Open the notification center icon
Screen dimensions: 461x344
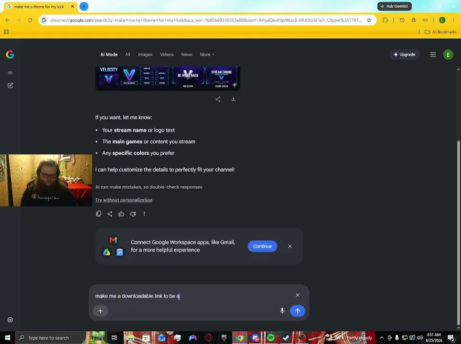click(x=451, y=337)
